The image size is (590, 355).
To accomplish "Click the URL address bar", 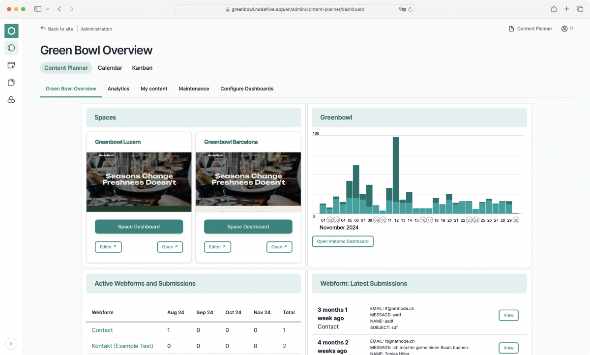I will coord(295,9).
